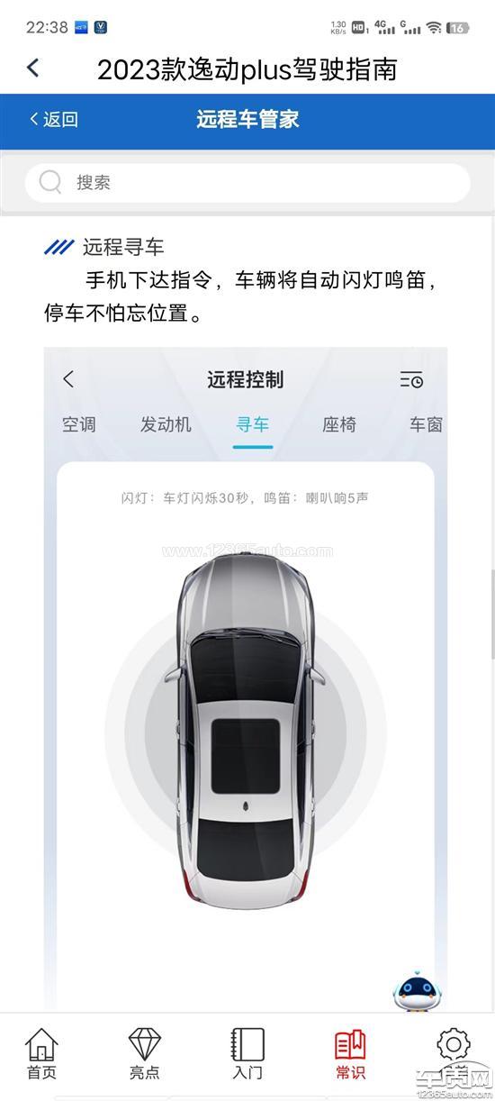This screenshot has width=495, height=1101.
Task: Tap the back chevron in 远程控制 screen
Action: (x=69, y=379)
